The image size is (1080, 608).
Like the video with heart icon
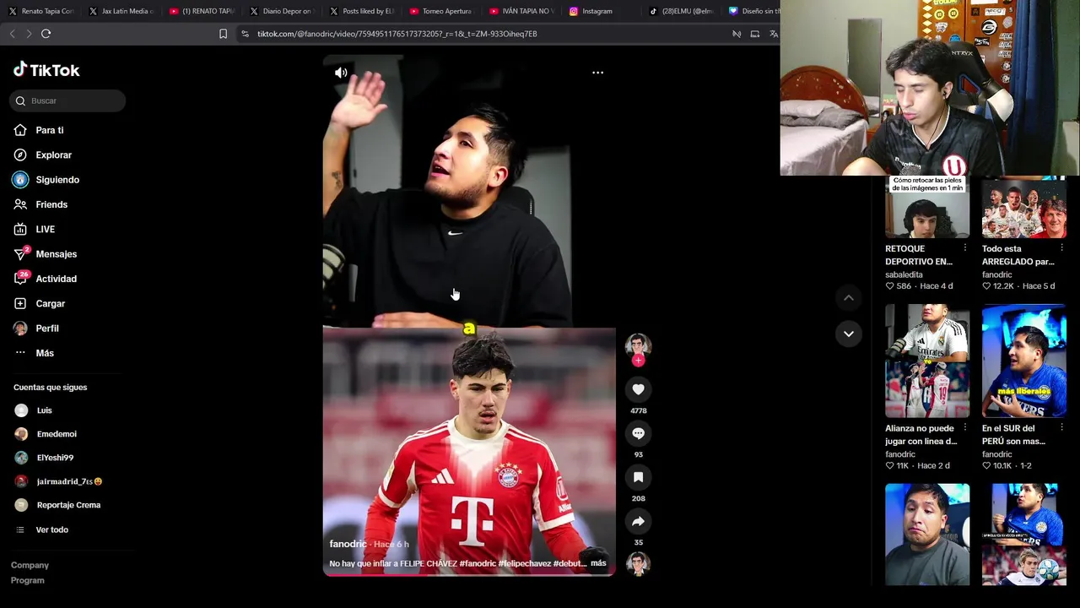[638, 389]
